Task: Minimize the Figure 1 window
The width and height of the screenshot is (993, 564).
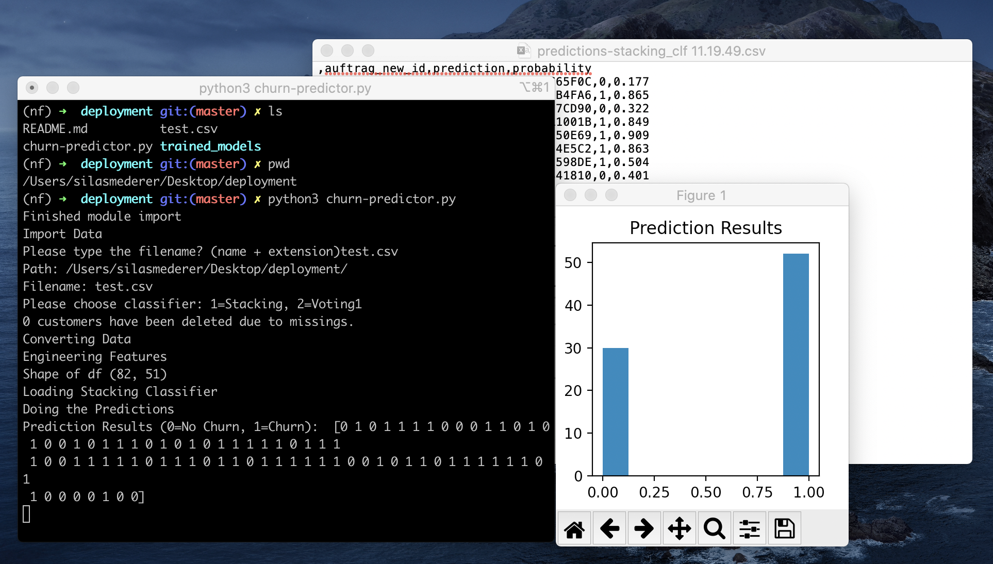Action: pos(591,195)
